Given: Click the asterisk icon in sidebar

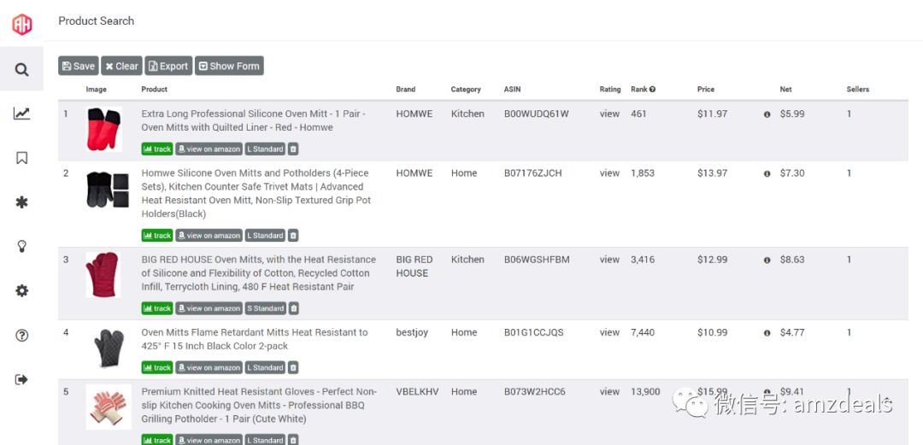Looking at the screenshot, I should pyautogui.click(x=21, y=202).
